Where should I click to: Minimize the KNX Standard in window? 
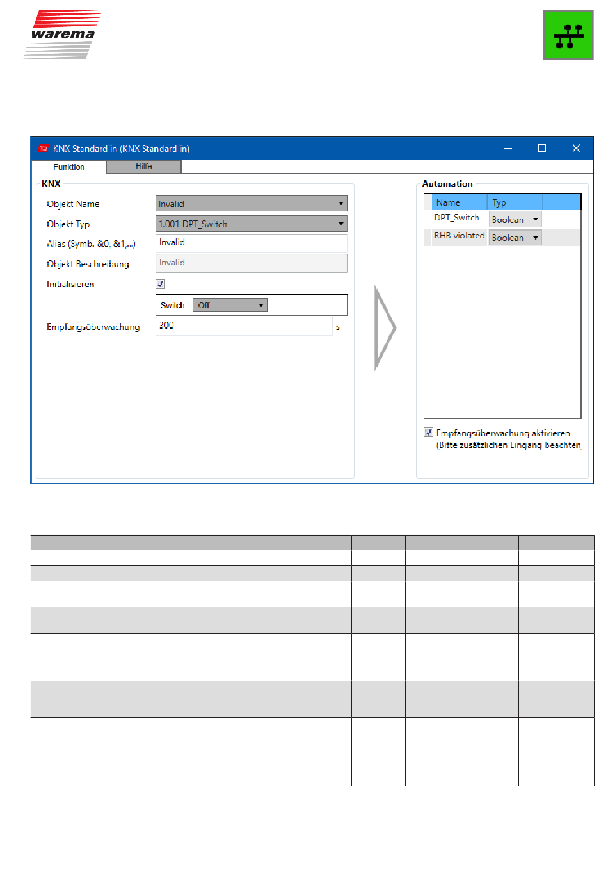(508, 148)
